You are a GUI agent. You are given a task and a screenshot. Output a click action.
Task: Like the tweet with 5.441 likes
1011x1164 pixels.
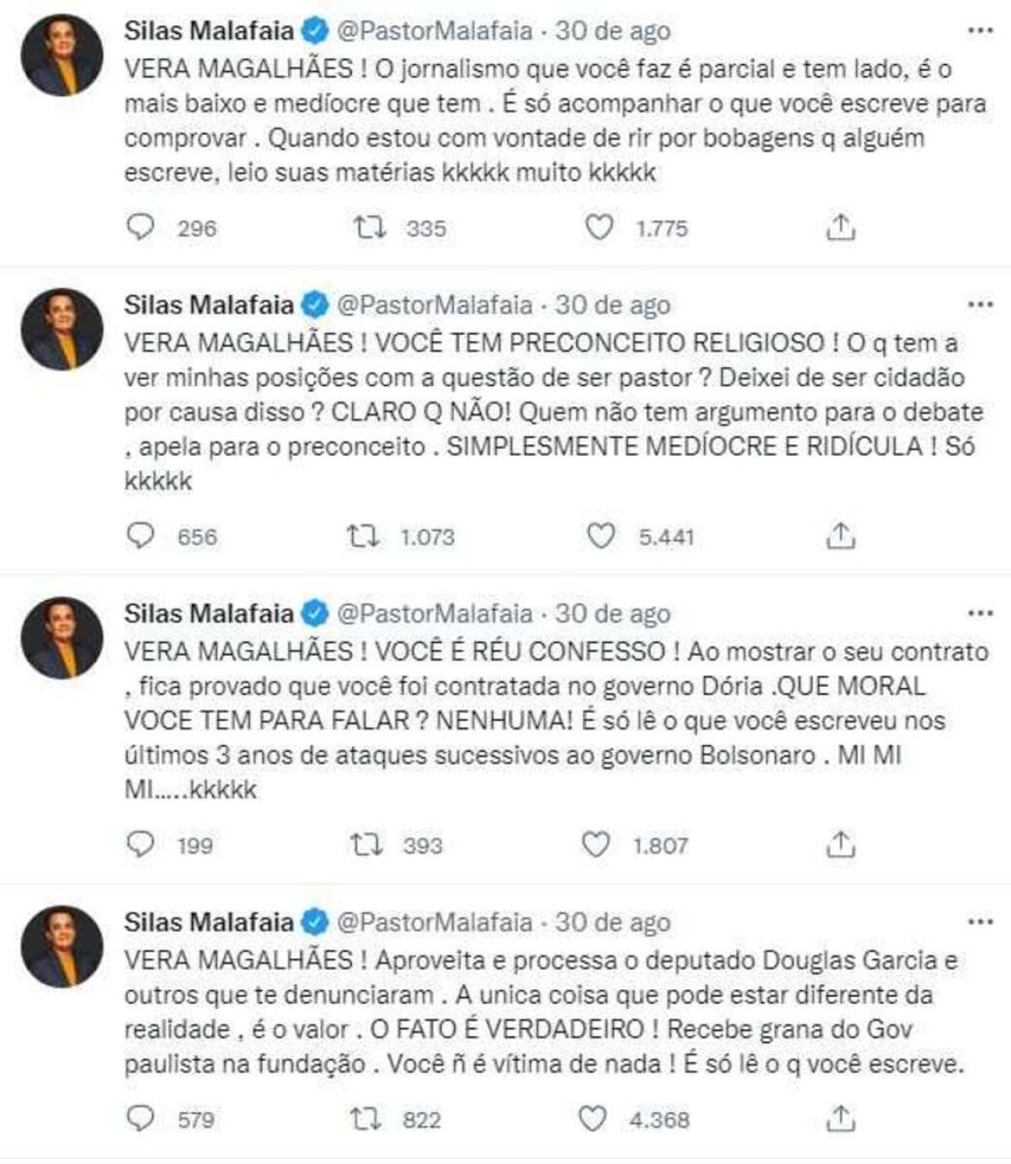(x=600, y=536)
